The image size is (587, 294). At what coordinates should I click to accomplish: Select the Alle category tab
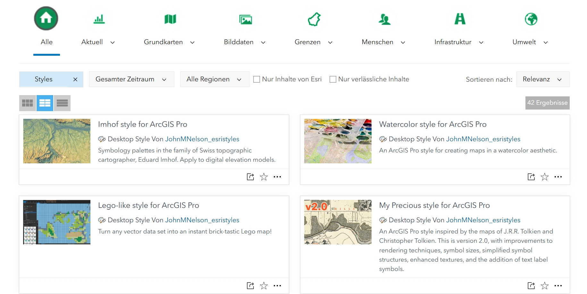pyautogui.click(x=46, y=42)
